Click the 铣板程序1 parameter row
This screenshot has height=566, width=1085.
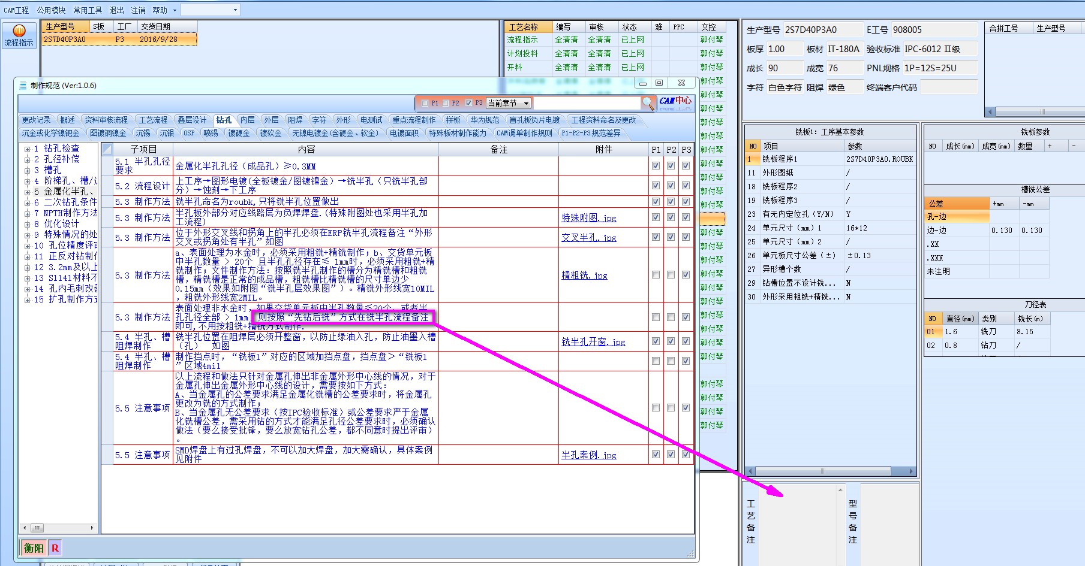[831, 159]
